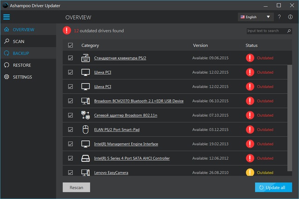Click the mouse icon for ELAN Smart-Pad
The width and height of the screenshot is (299, 199).
coord(85,130)
